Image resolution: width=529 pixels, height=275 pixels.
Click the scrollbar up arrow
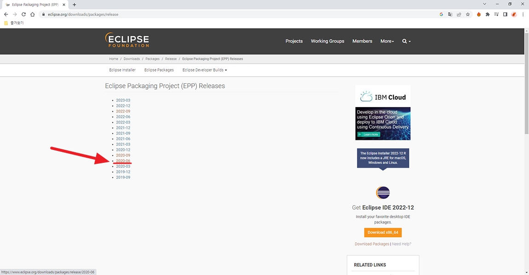click(526, 30)
